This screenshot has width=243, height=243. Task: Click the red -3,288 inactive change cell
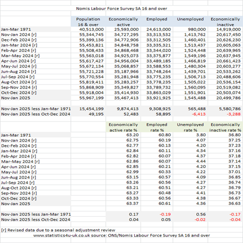234,114
